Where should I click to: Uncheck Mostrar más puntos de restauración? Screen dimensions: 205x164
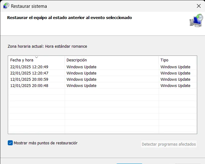click(x=10, y=143)
